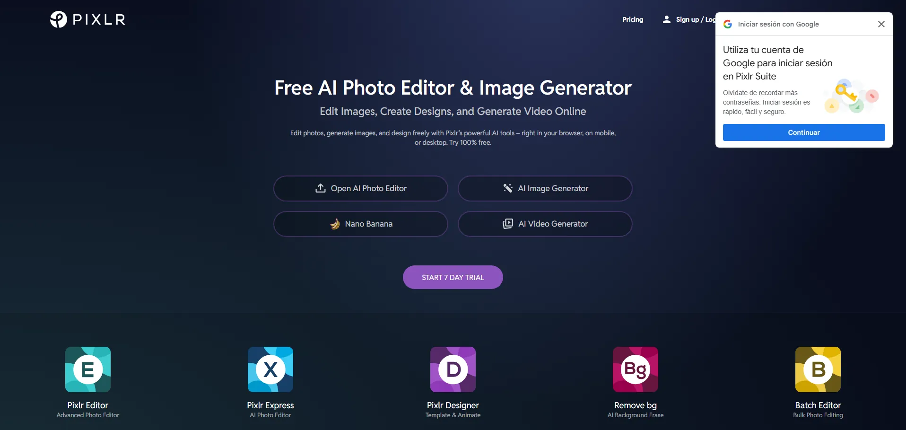Choose the Nano Banana button
This screenshot has width=906, height=430.
(361, 224)
